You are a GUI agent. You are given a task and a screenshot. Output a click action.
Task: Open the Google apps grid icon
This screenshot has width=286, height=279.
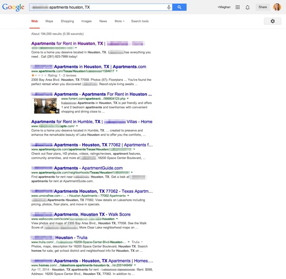(237, 7)
